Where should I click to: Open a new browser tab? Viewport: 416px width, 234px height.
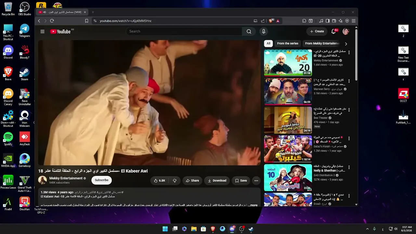pyautogui.click(x=93, y=12)
